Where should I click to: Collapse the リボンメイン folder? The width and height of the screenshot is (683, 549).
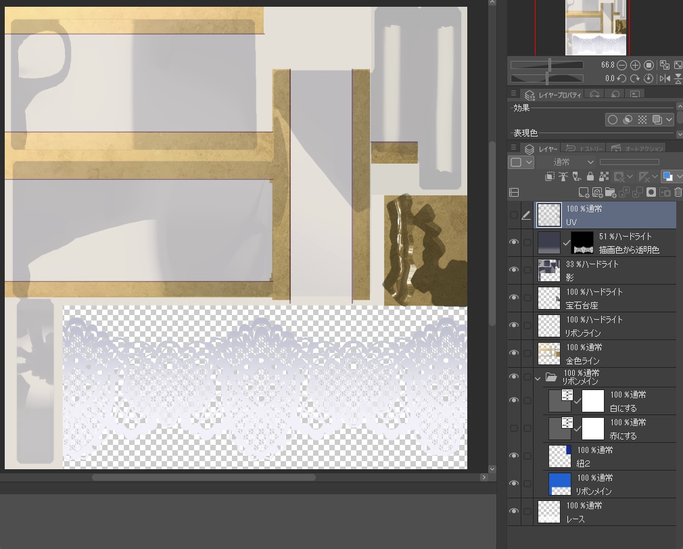coord(538,379)
